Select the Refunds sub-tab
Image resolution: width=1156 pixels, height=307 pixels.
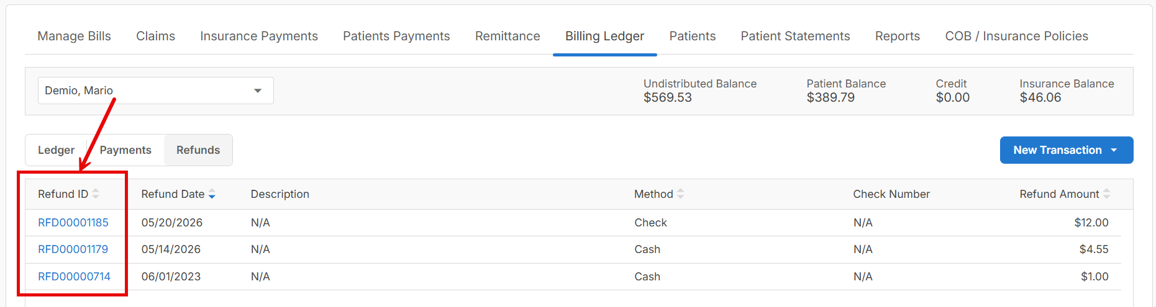click(198, 150)
